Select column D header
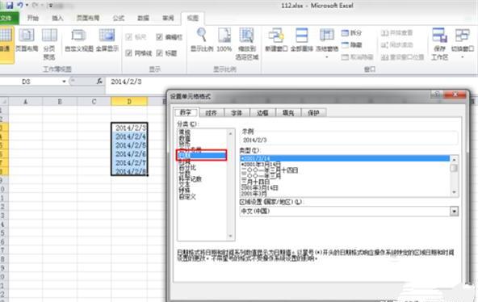Screen dimensions: 478x302 [x=129, y=102]
